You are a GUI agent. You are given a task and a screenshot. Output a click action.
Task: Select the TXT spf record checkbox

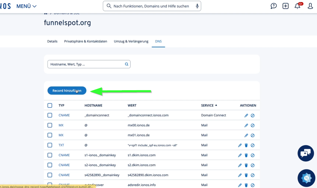pyautogui.click(x=50, y=145)
